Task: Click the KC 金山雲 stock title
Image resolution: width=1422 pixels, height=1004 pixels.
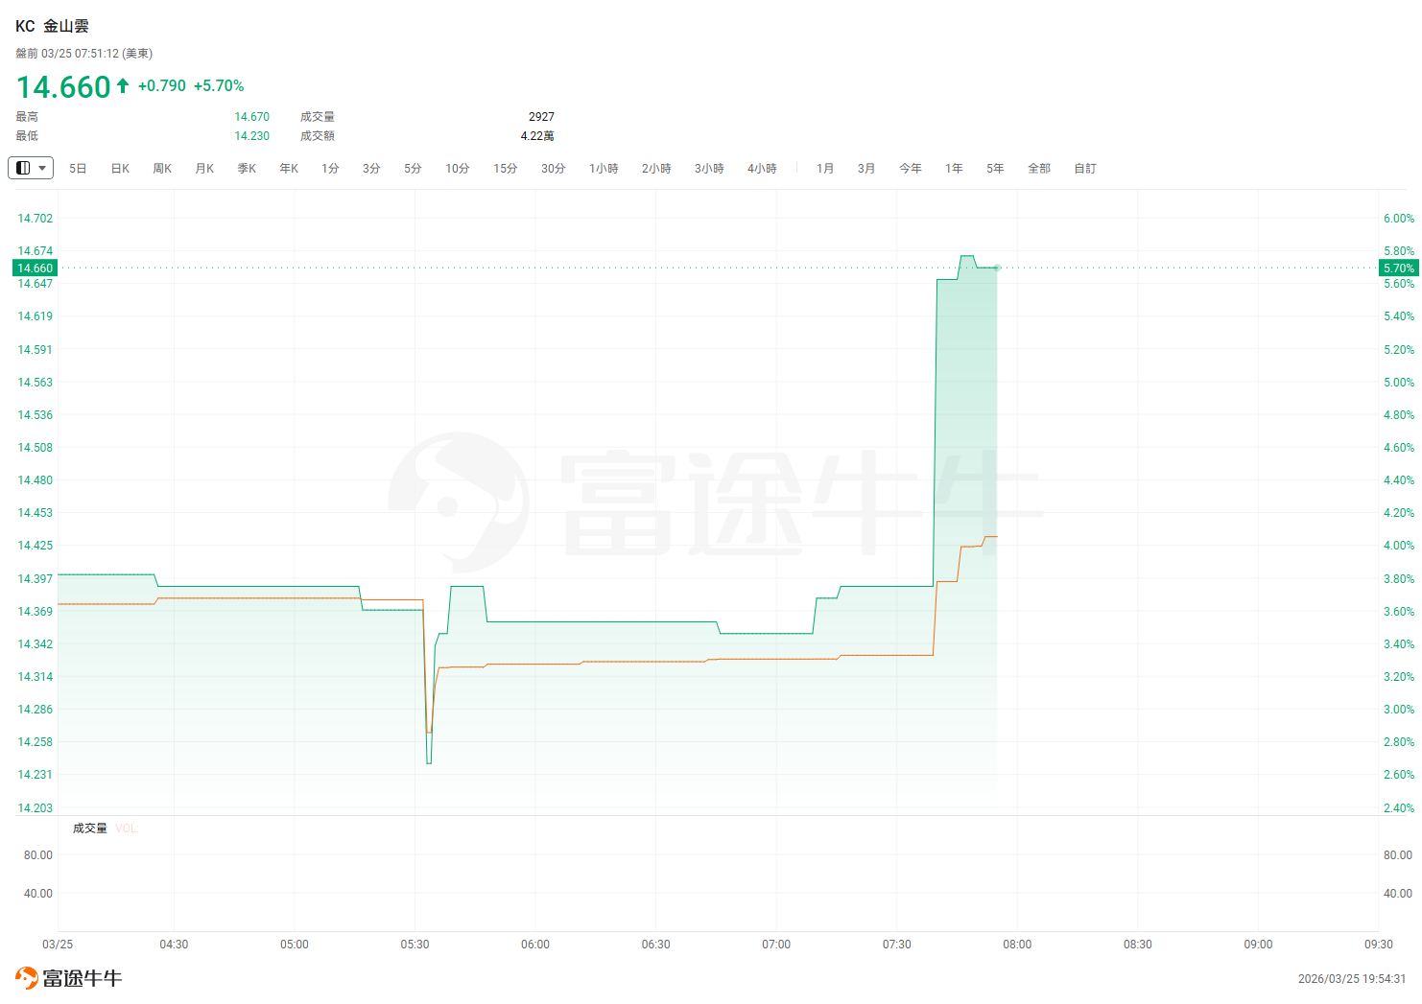Action: point(52,26)
